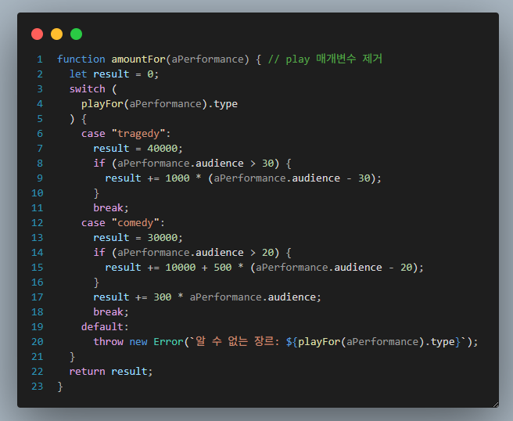Click the number 10000 on line 15
This screenshot has height=421, width=513.
(x=181, y=268)
